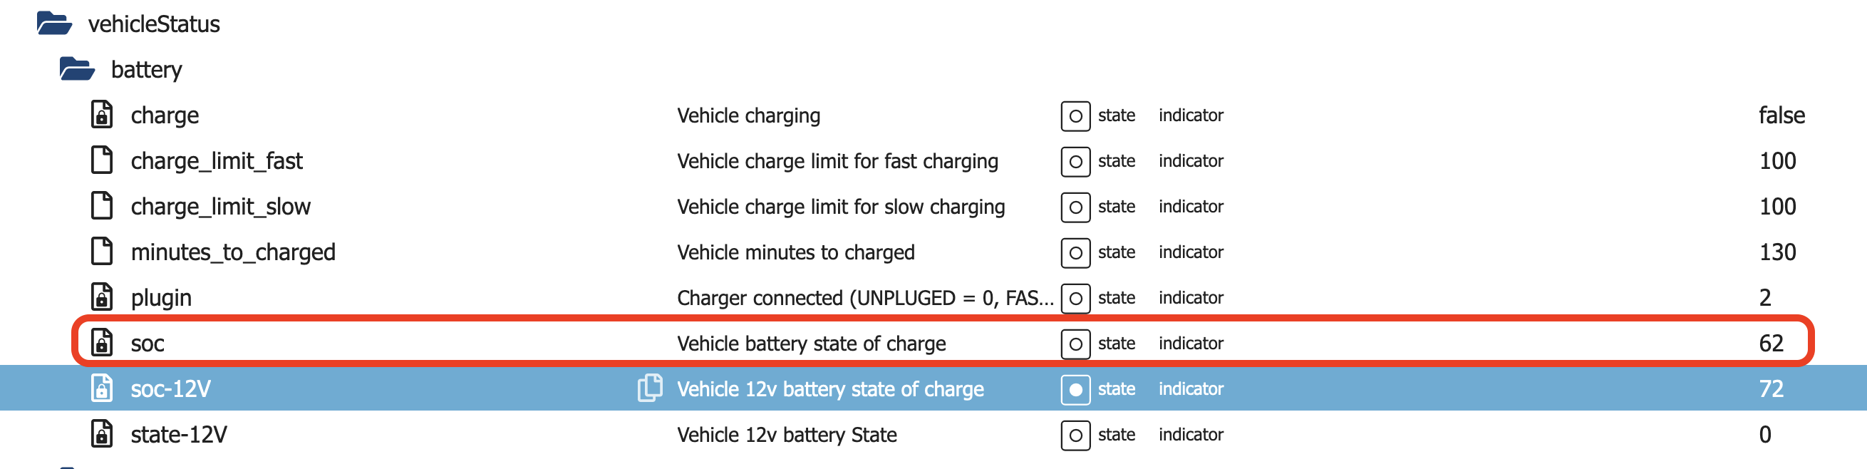This screenshot has width=1867, height=469.
Task: Click the state icon in the soc-12V row
Action: click(x=1075, y=390)
